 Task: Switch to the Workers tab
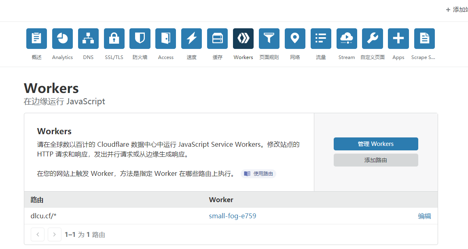tap(243, 38)
